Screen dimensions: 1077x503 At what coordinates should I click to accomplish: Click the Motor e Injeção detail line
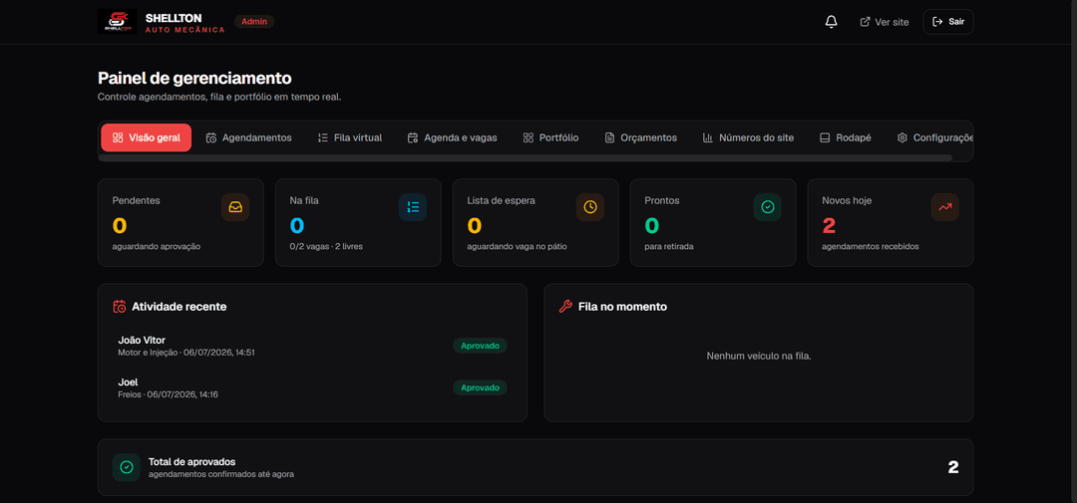pos(186,353)
